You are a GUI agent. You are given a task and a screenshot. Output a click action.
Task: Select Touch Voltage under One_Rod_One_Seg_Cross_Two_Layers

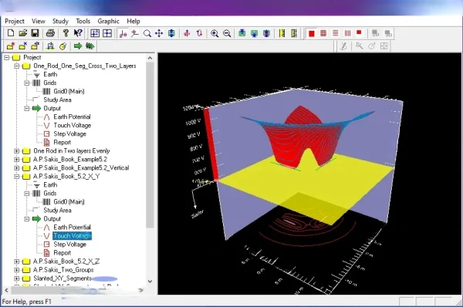pos(72,126)
